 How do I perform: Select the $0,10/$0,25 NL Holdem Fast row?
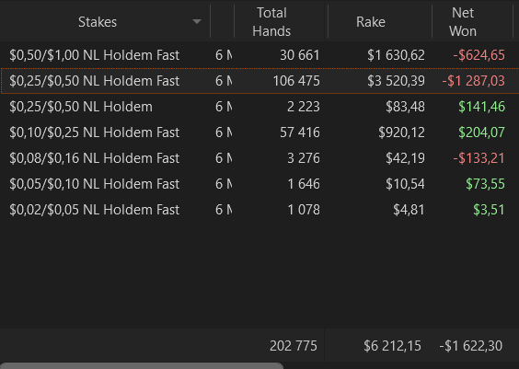pyautogui.click(x=259, y=133)
